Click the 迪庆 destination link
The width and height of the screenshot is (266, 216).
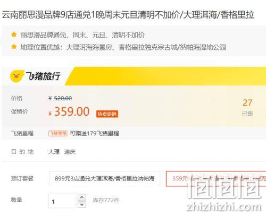tap(70, 152)
